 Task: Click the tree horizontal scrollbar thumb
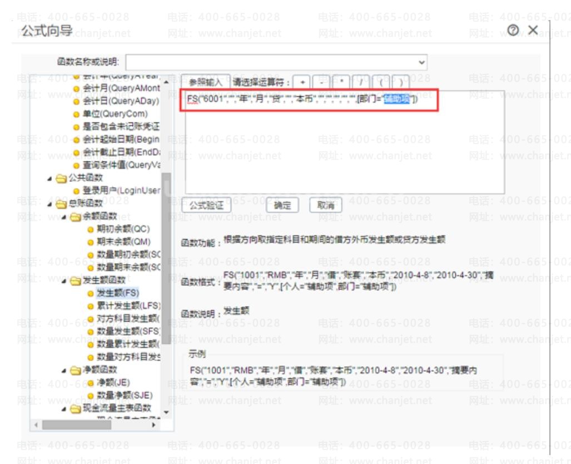click(77, 425)
